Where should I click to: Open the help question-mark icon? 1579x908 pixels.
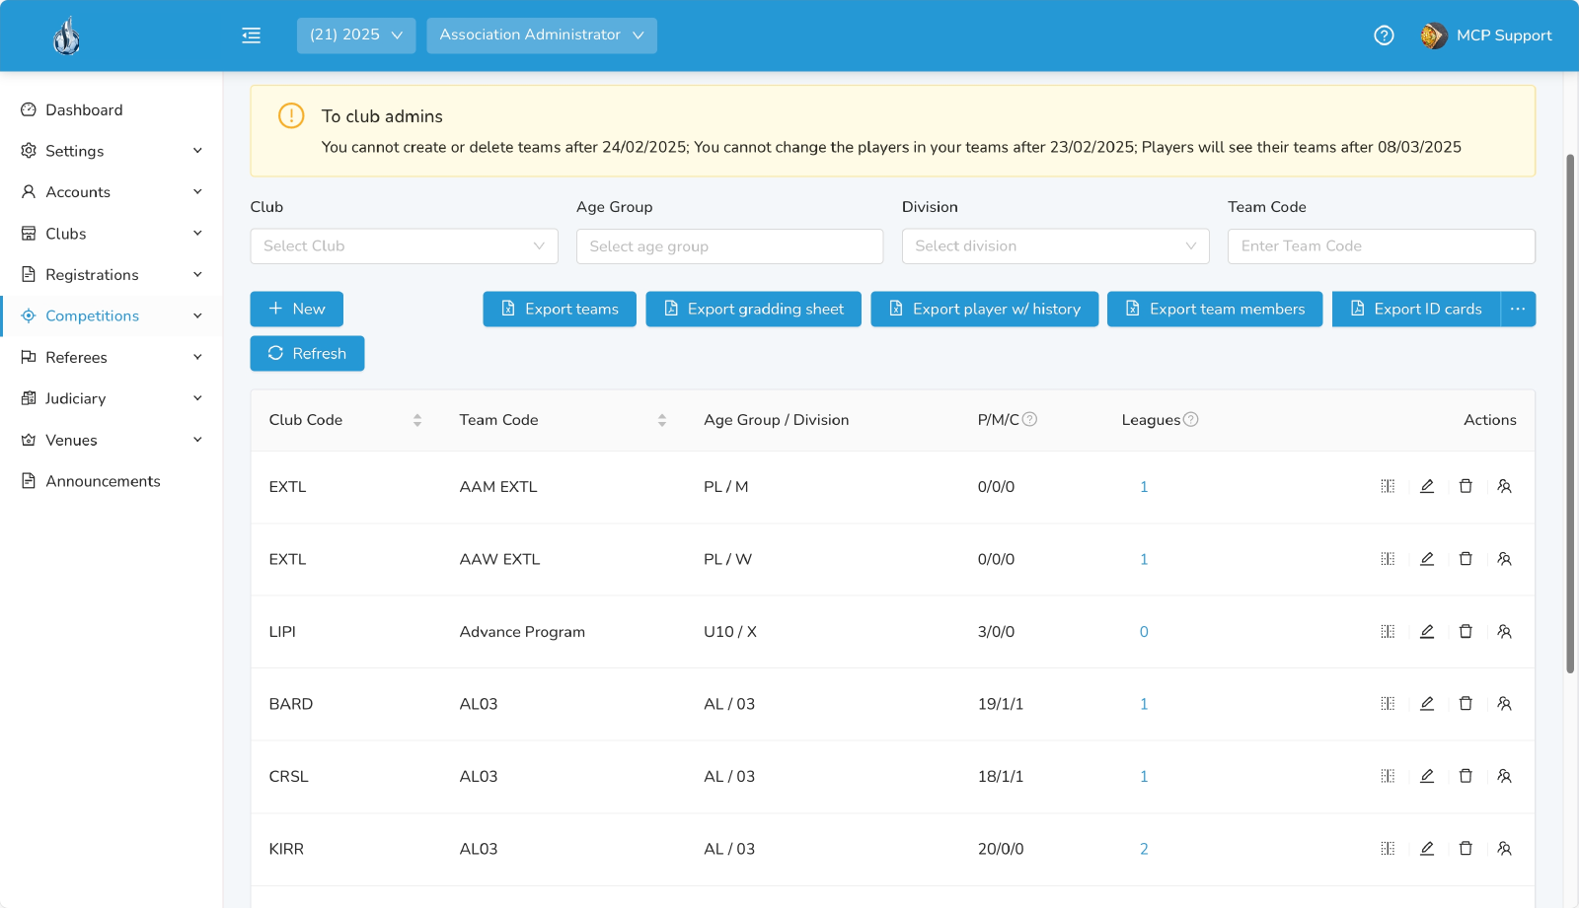pos(1384,35)
